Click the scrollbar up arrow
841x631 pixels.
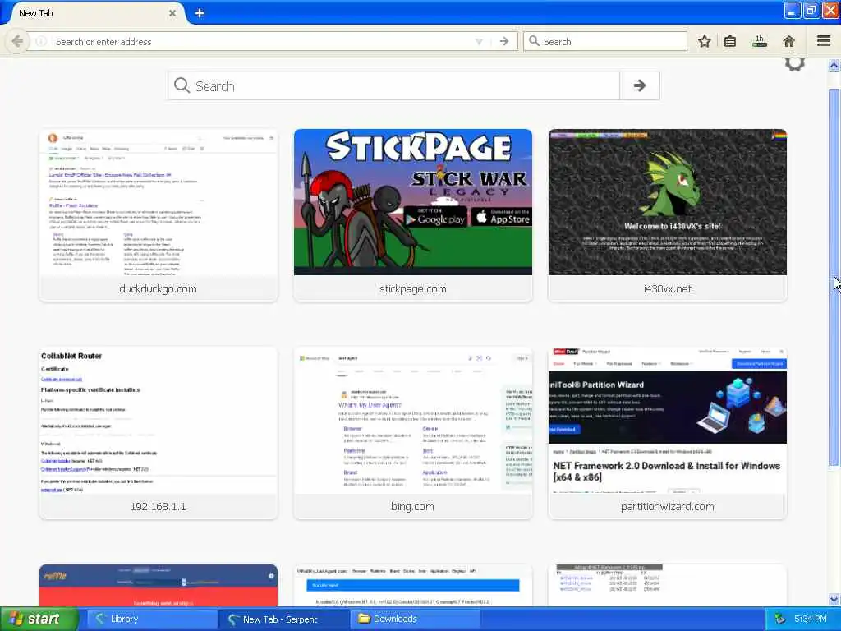tap(834, 66)
